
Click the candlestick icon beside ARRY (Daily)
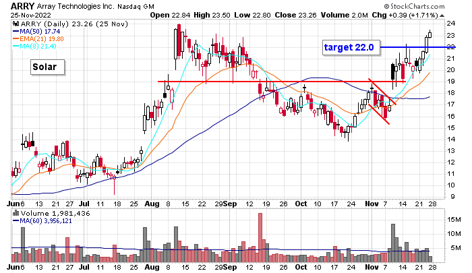16,24
